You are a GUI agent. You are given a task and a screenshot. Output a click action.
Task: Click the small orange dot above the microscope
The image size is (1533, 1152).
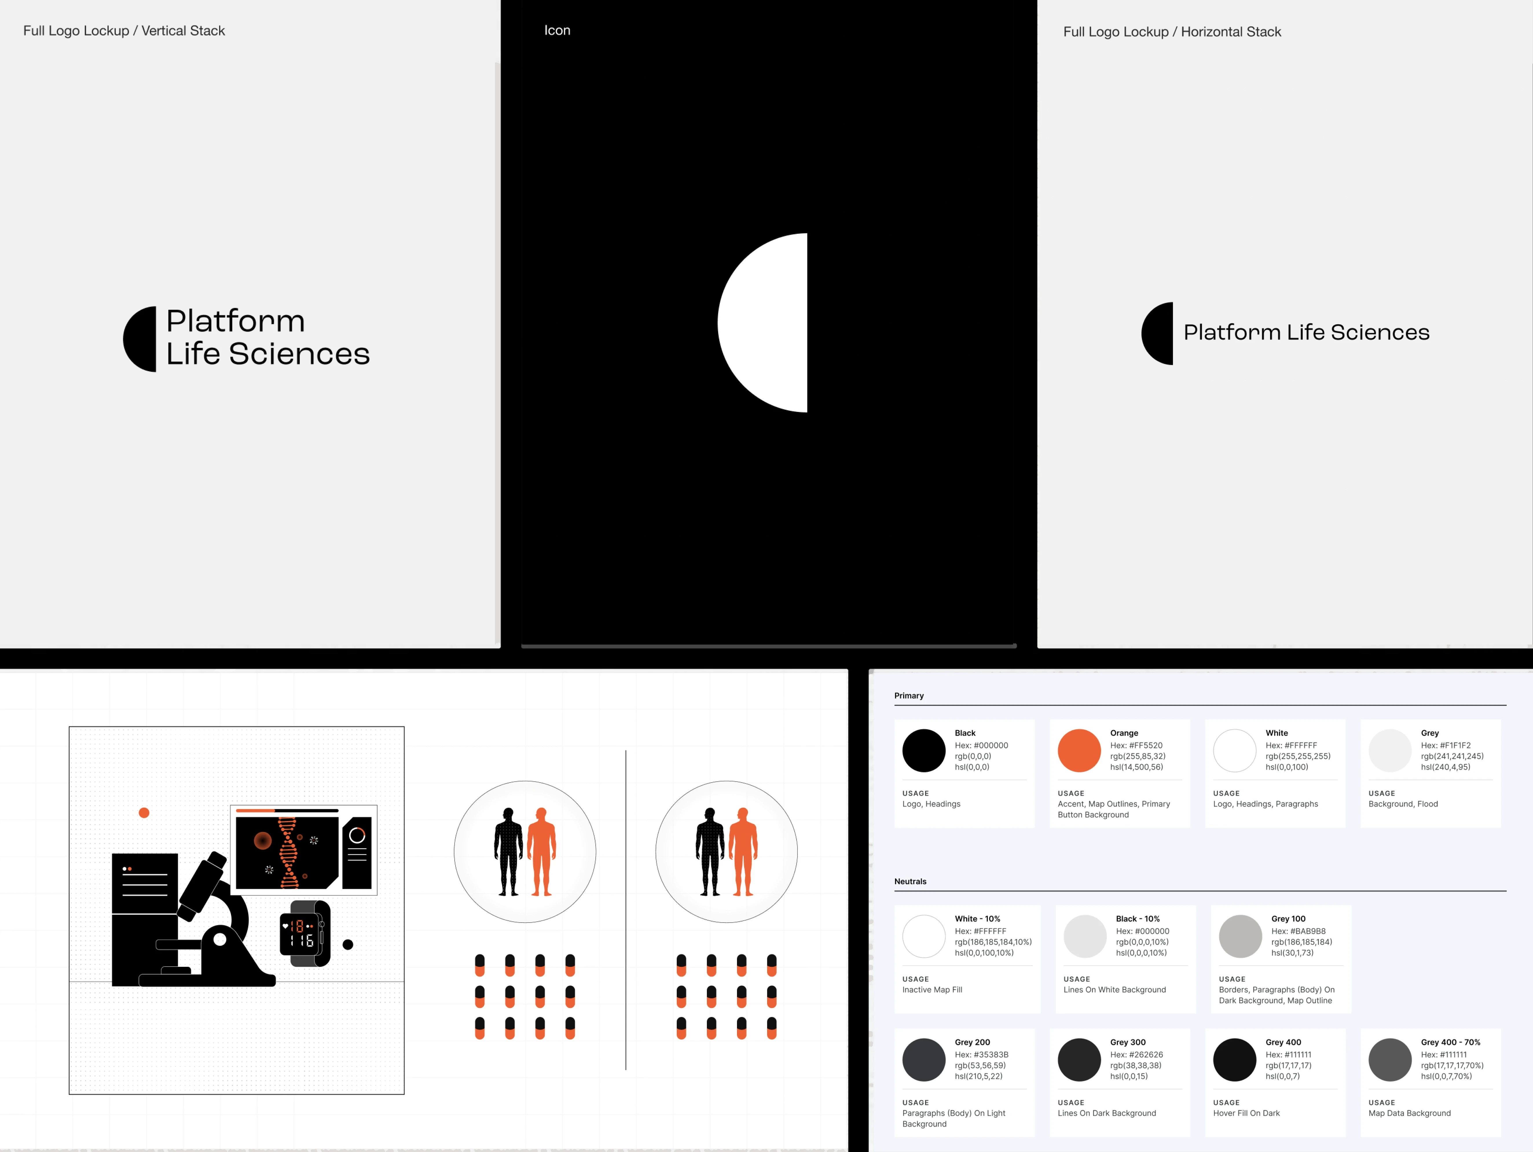(x=144, y=813)
